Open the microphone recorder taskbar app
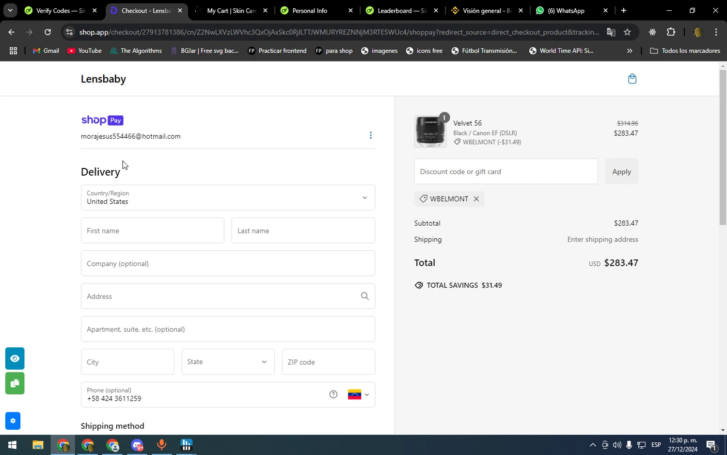Screen dimensions: 727x455 click(x=161, y=445)
